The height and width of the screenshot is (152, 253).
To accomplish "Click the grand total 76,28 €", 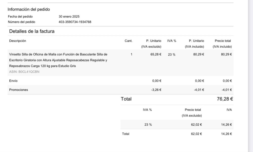I will coord(225,99).
